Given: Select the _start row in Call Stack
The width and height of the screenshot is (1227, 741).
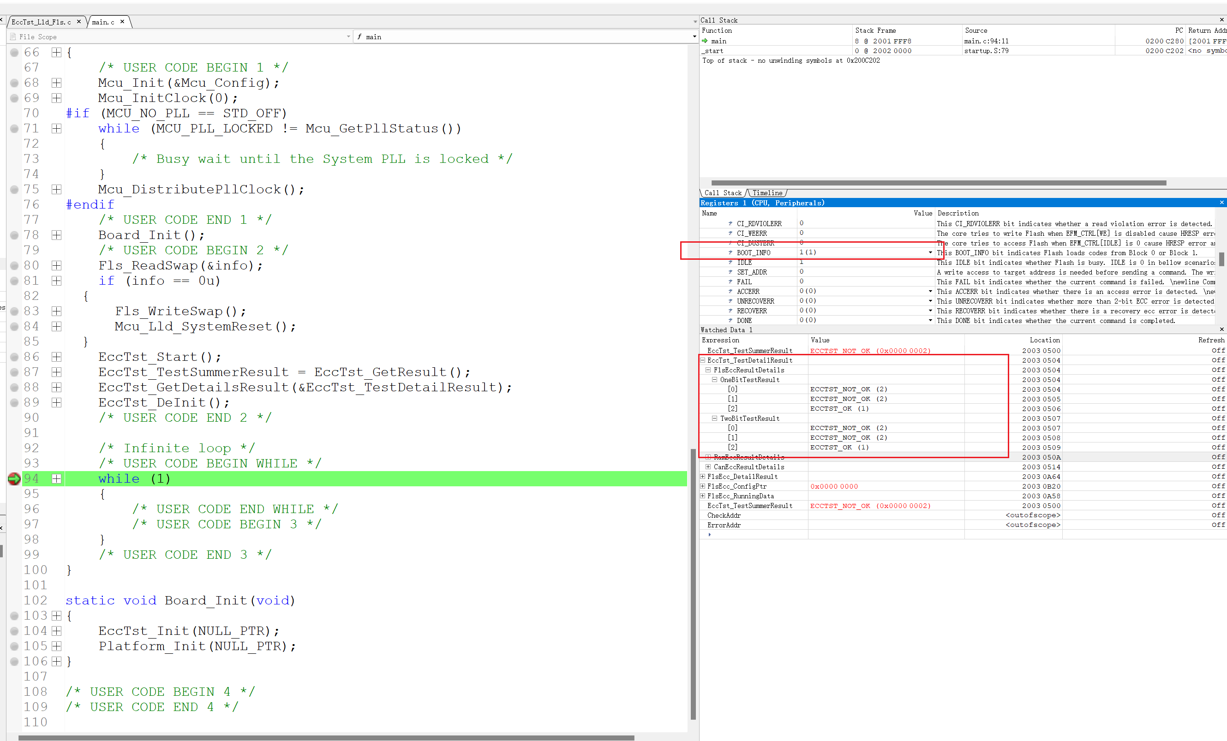Looking at the screenshot, I should tap(963, 51).
